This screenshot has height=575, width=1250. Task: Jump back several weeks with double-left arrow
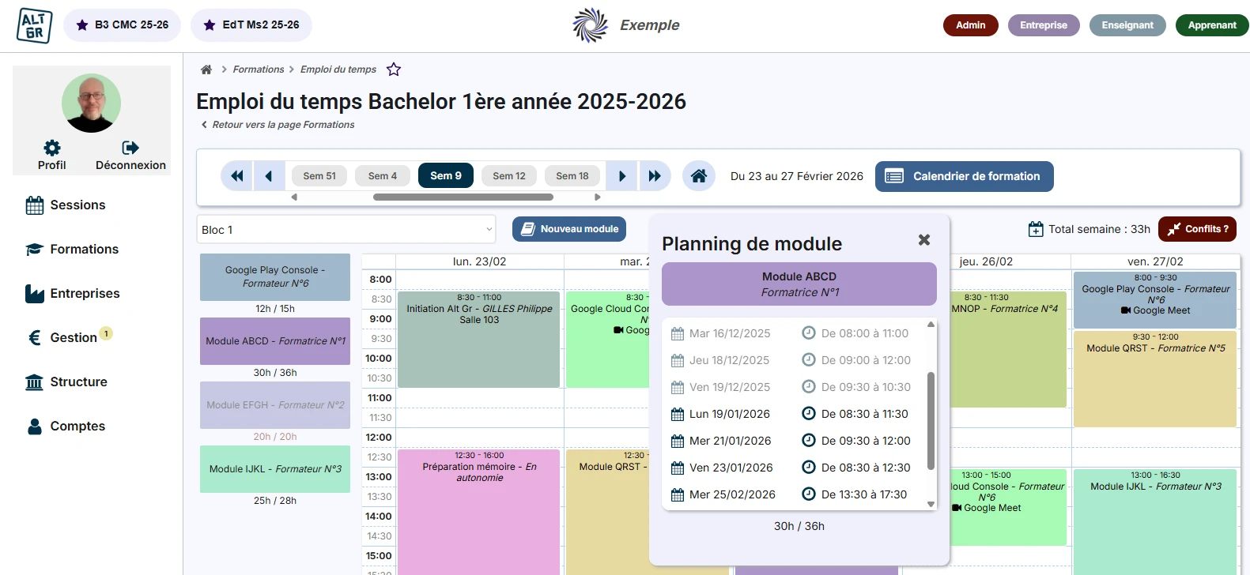pyautogui.click(x=236, y=176)
